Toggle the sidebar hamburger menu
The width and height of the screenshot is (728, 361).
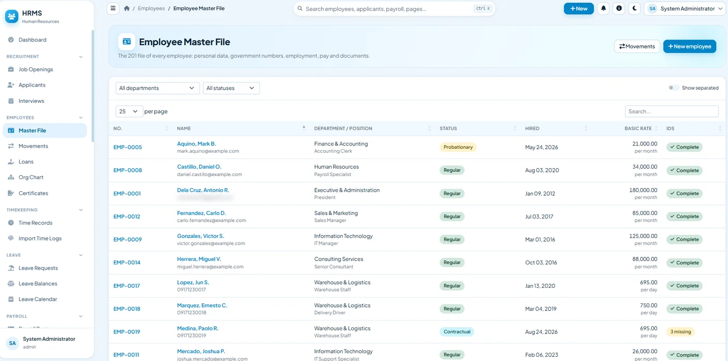click(x=113, y=8)
